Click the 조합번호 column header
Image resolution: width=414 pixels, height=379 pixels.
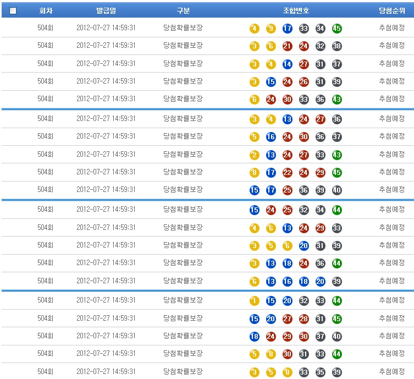[x=296, y=10]
